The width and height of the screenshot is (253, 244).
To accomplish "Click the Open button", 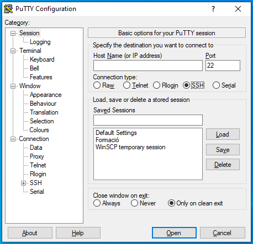I will tap(174, 233).
